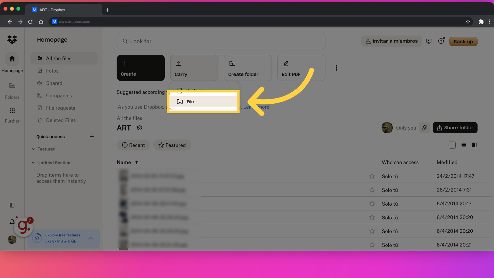This screenshot has width=494, height=278.
Task: Click the Dropbox logo icon in sidebar
Action: (x=12, y=40)
